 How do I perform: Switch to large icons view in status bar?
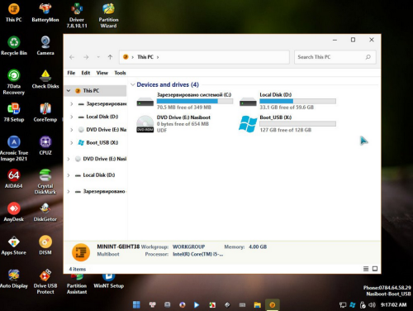375,269
